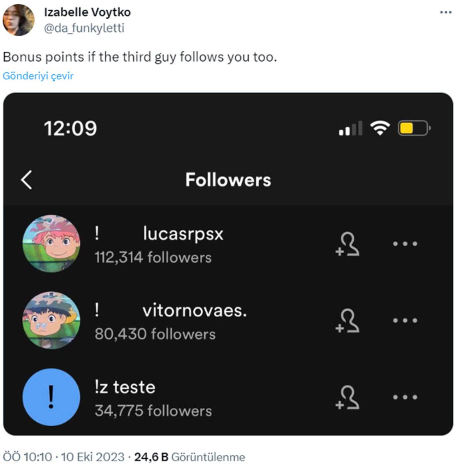Follow vitornovaes with the add-person icon

click(x=348, y=321)
